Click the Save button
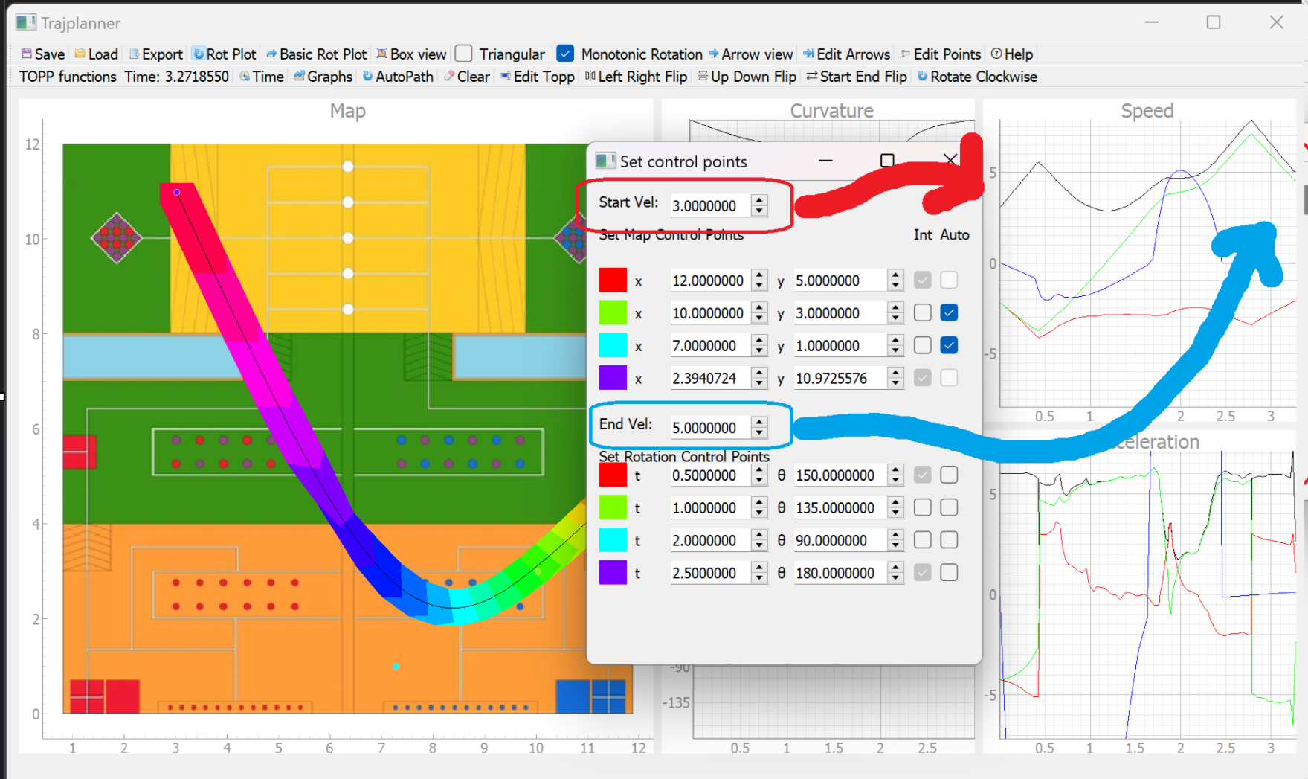The height and width of the screenshot is (779, 1308). click(x=41, y=54)
